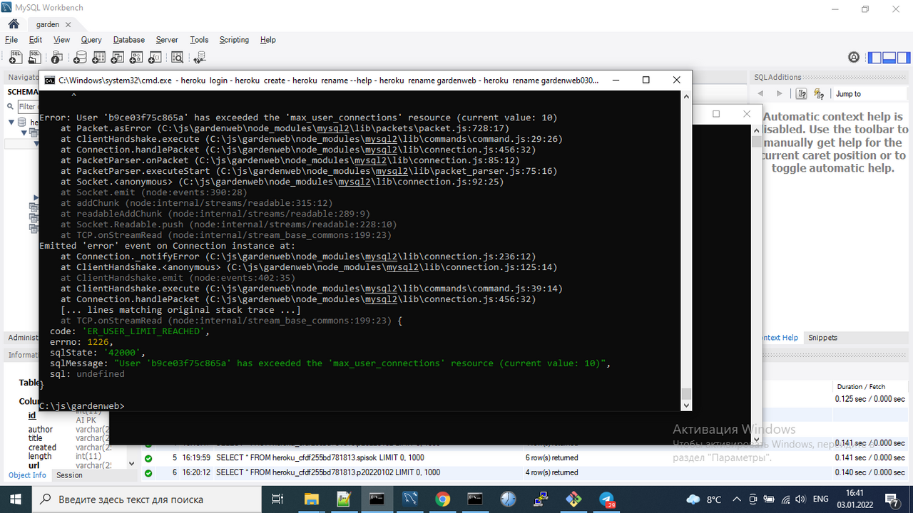Open the Database menu
This screenshot has height=513, width=913.
click(x=129, y=40)
